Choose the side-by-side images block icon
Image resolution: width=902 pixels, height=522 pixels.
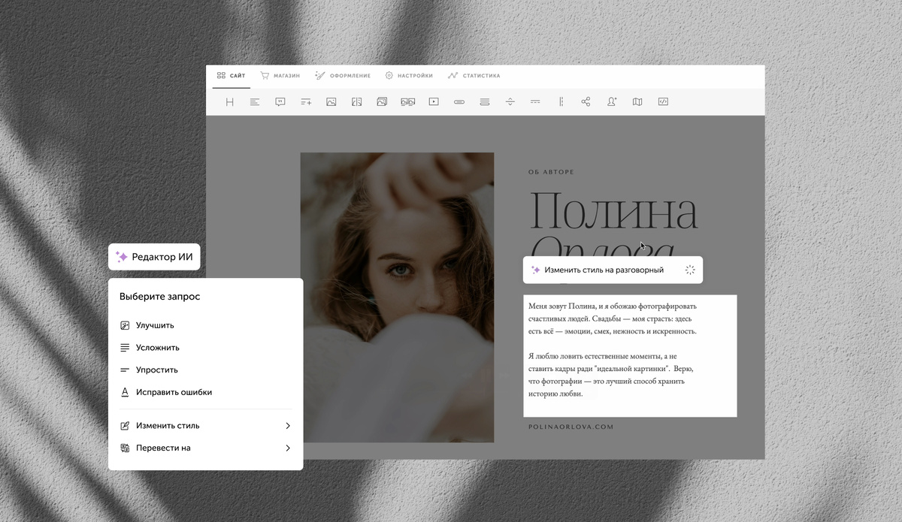[x=408, y=102]
